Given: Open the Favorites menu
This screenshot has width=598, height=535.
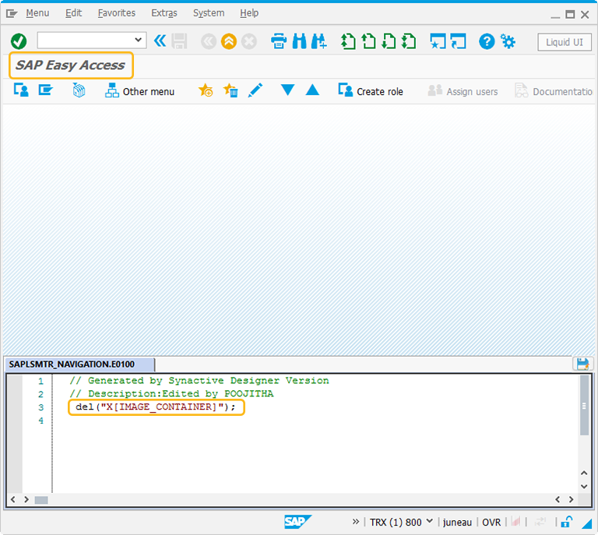Looking at the screenshot, I should point(116,13).
